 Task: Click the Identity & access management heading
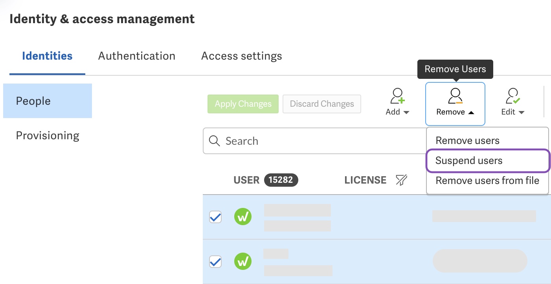pos(102,19)
